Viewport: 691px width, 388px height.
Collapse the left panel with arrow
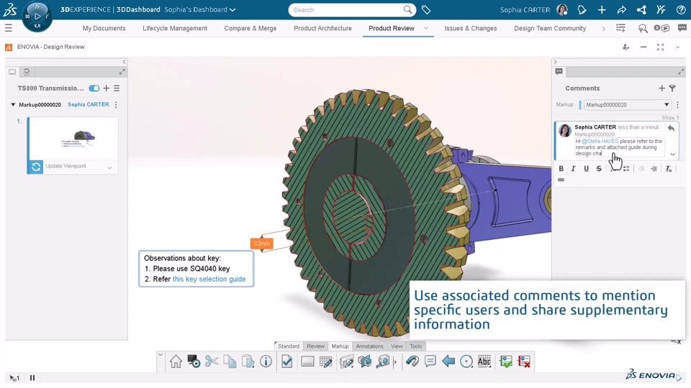click(125, 62)
